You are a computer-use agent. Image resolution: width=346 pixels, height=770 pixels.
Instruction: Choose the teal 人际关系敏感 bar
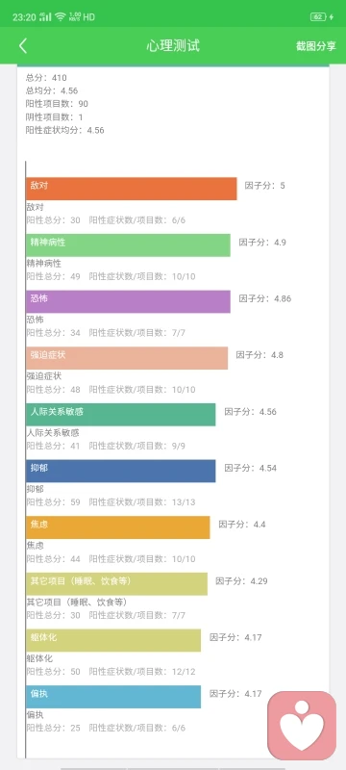coord(120,415)
